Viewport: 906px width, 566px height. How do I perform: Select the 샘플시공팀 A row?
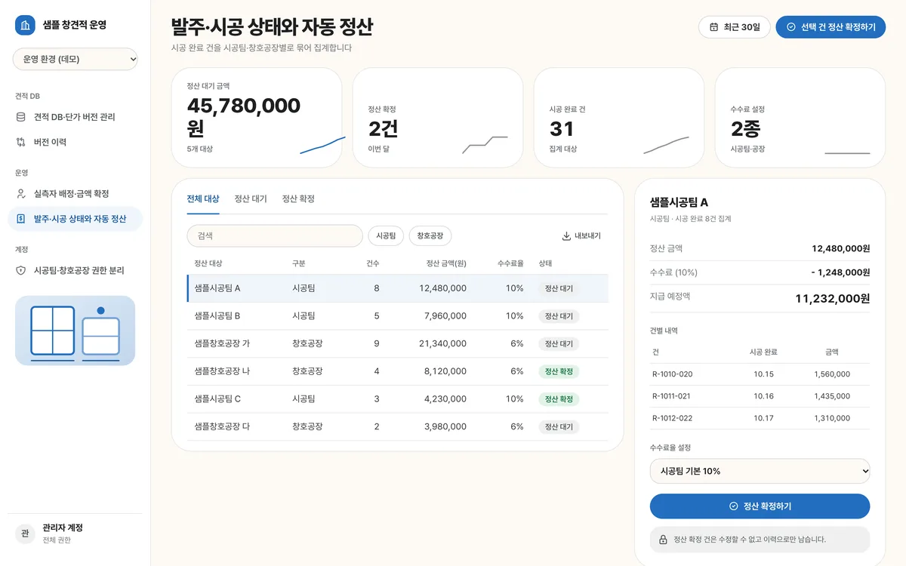[x=397, y=288]
